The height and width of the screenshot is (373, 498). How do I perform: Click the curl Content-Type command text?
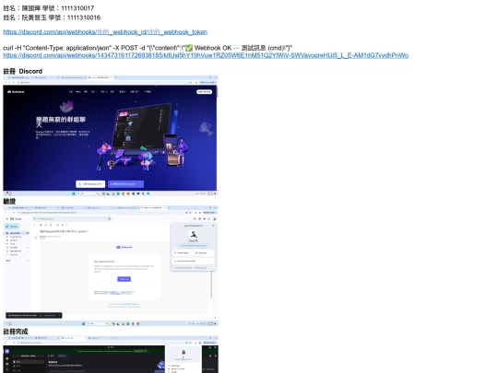[x=148, y=48]
